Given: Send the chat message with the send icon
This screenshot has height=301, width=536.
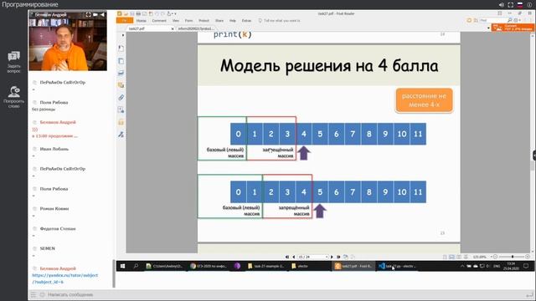Looking at the screenshot, I should coord(529,294).
